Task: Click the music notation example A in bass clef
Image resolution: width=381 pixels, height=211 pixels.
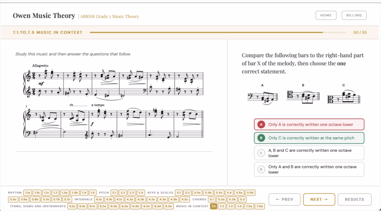Action: [263, 97]
